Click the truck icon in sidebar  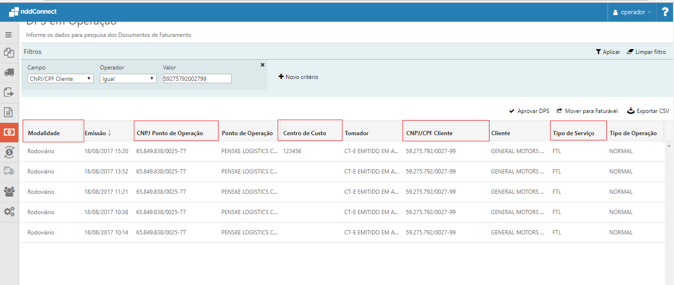tap(9, 72)
